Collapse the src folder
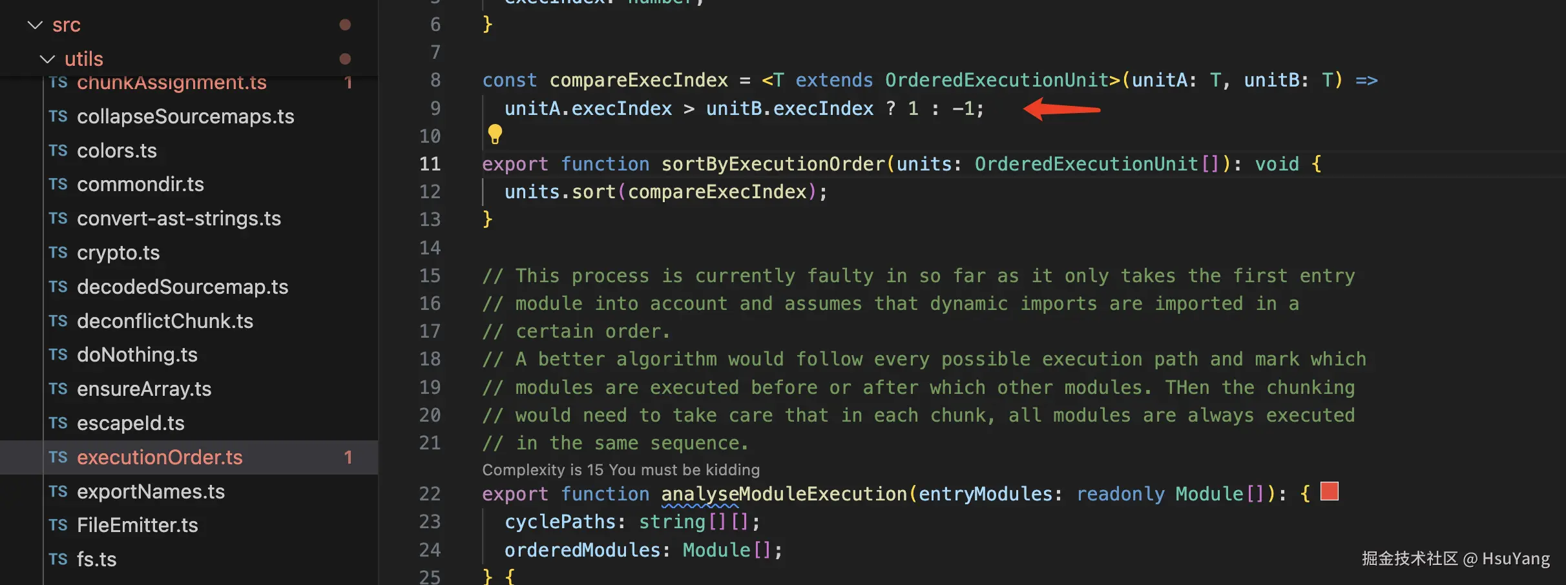 (x=35, y=25)
